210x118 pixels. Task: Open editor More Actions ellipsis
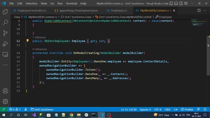click(205, 10)
